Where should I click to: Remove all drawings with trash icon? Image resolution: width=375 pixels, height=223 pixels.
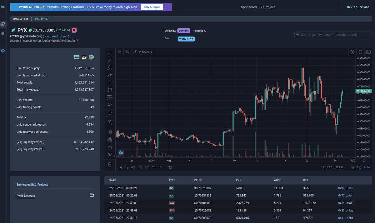coord(110,164)
